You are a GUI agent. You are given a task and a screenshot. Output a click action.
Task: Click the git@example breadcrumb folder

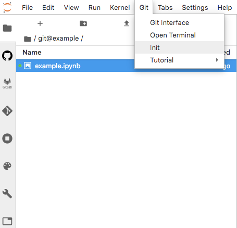tap(58, 39)
